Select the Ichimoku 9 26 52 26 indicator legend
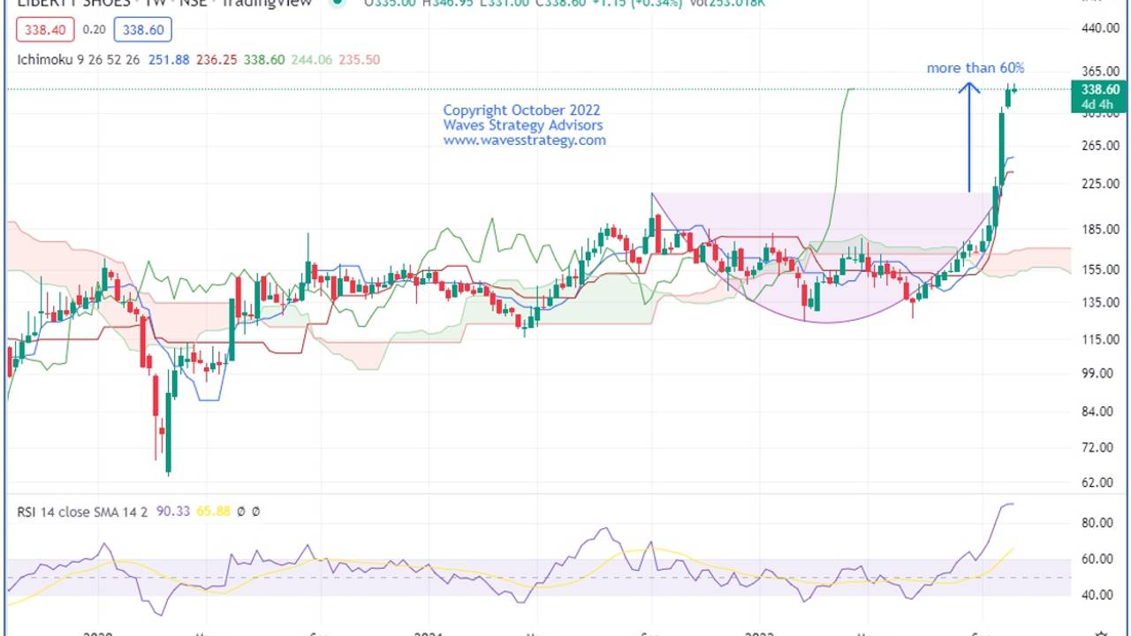1131x636 pixels. (79, 60)
